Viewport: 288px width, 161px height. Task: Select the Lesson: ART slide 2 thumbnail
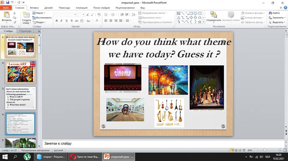coord(20,72)
